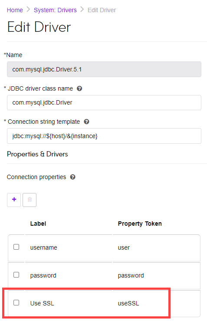This screenshot has width=207, height=322.
Task: Click the trash delete property icon
Action: tap(30, 200)
